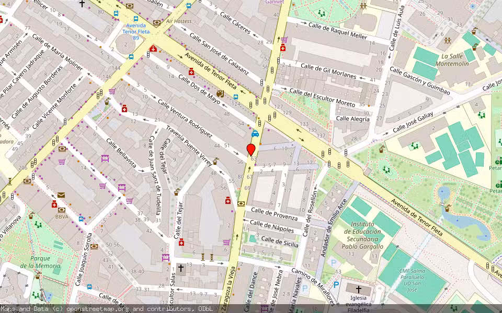Image resolution: width=502 pixels, height=313 pixels.
Task: Select the 'Calle Dos de Mayo' street label
Action: [x=199, y=89]
